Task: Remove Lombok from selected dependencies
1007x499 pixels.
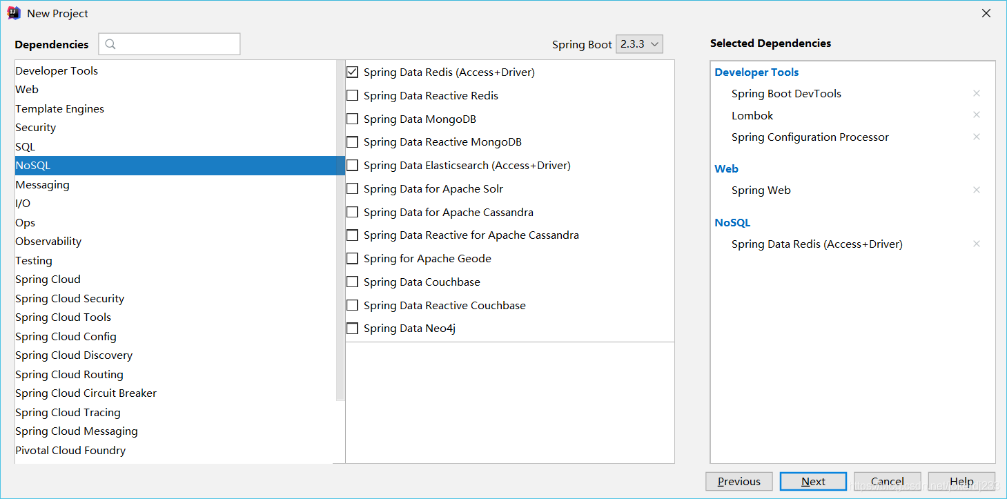Action: coord(976,115)
